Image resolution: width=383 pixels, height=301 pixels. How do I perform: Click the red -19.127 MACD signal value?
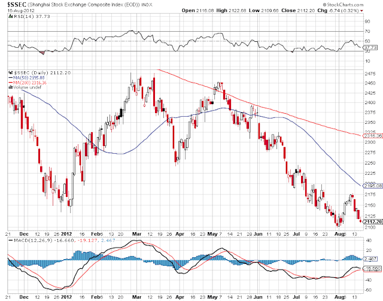click(x=87, y=241)
